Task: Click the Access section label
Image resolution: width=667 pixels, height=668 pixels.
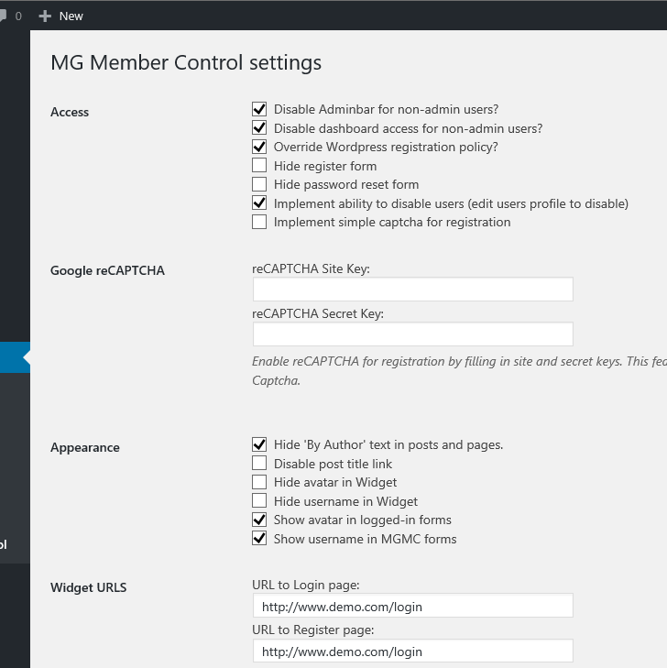Action: tap(70, 112)
